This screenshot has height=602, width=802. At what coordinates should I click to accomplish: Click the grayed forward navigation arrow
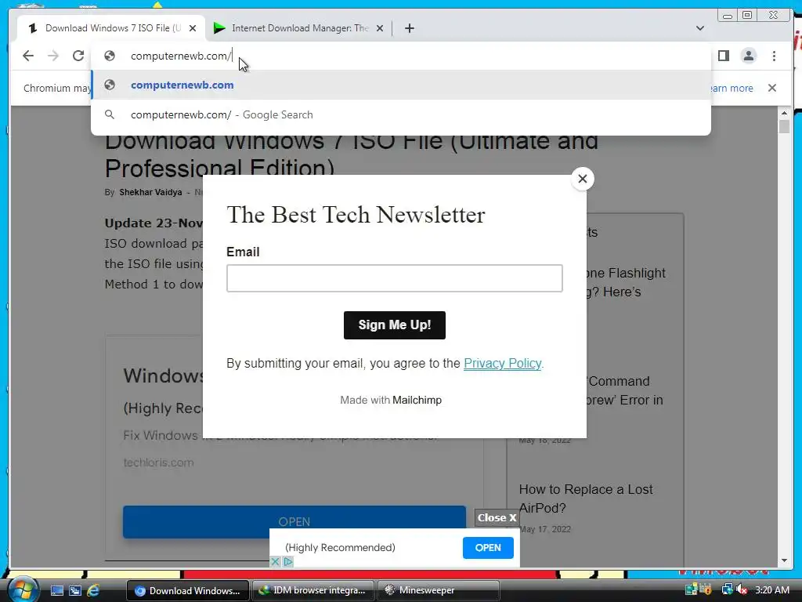[53, 56]
